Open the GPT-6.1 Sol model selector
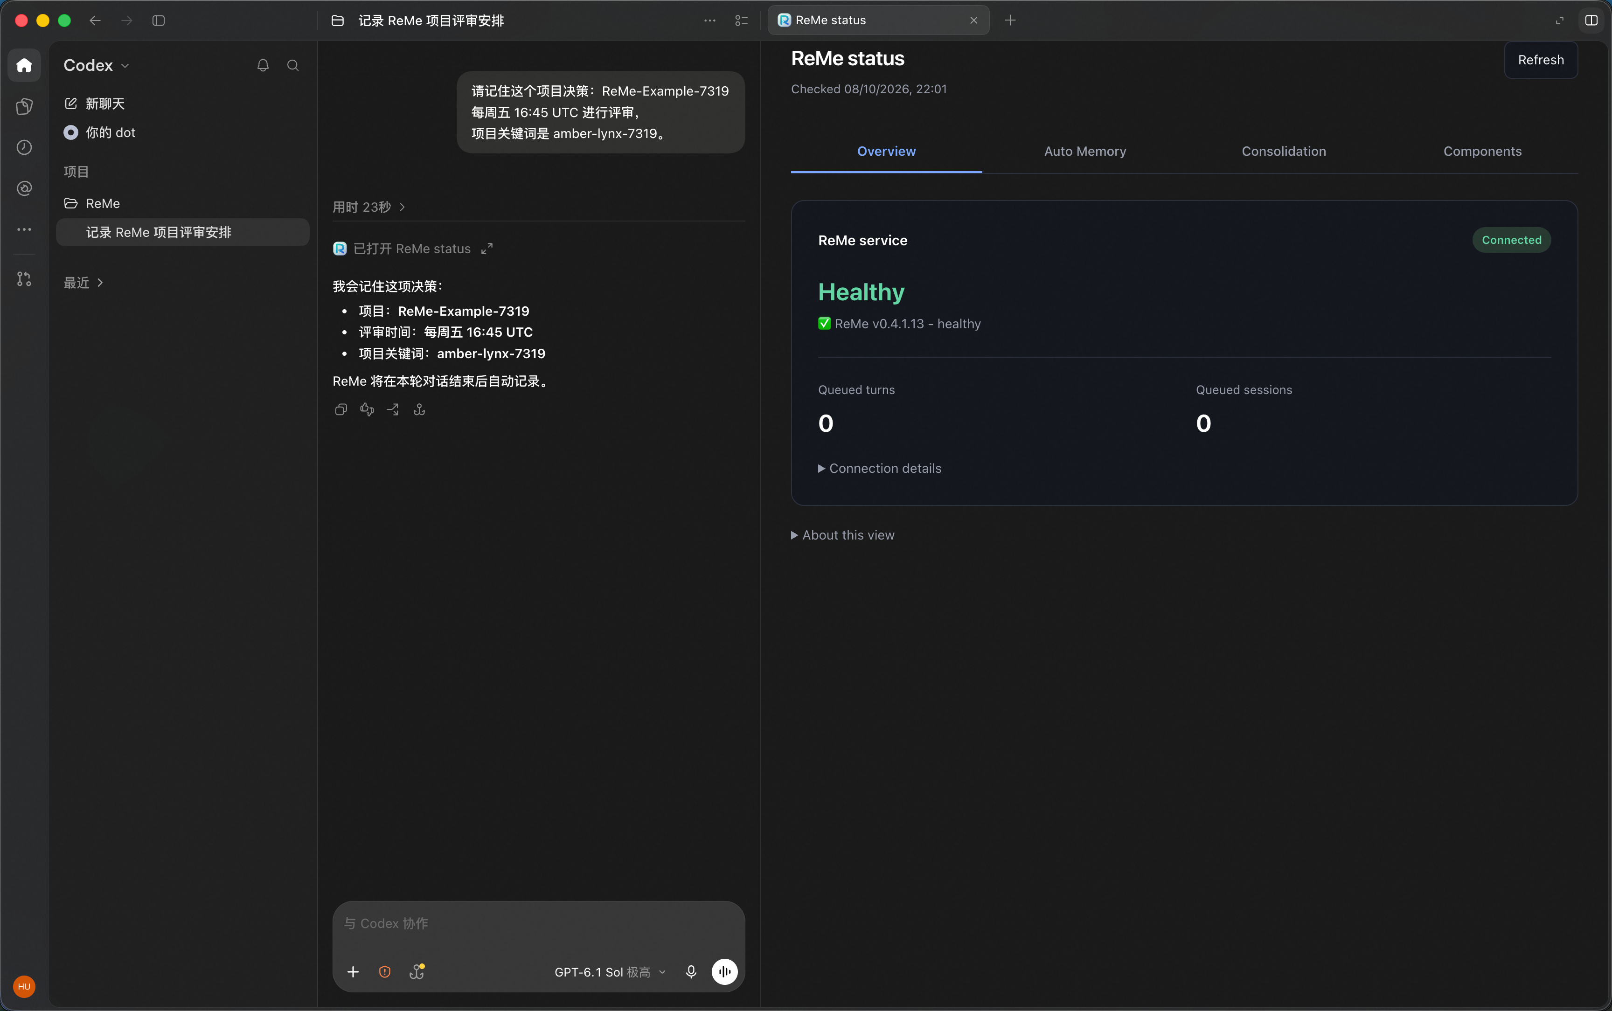1612x1011 pixels. click(x=610, y=971)
